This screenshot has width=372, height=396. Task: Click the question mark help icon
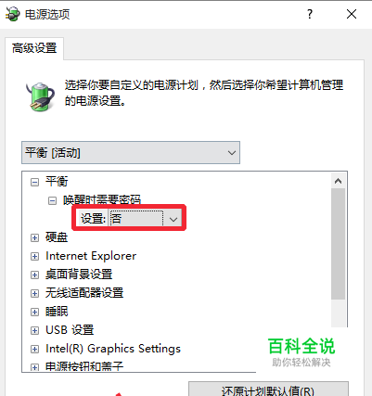click(310, 14)
